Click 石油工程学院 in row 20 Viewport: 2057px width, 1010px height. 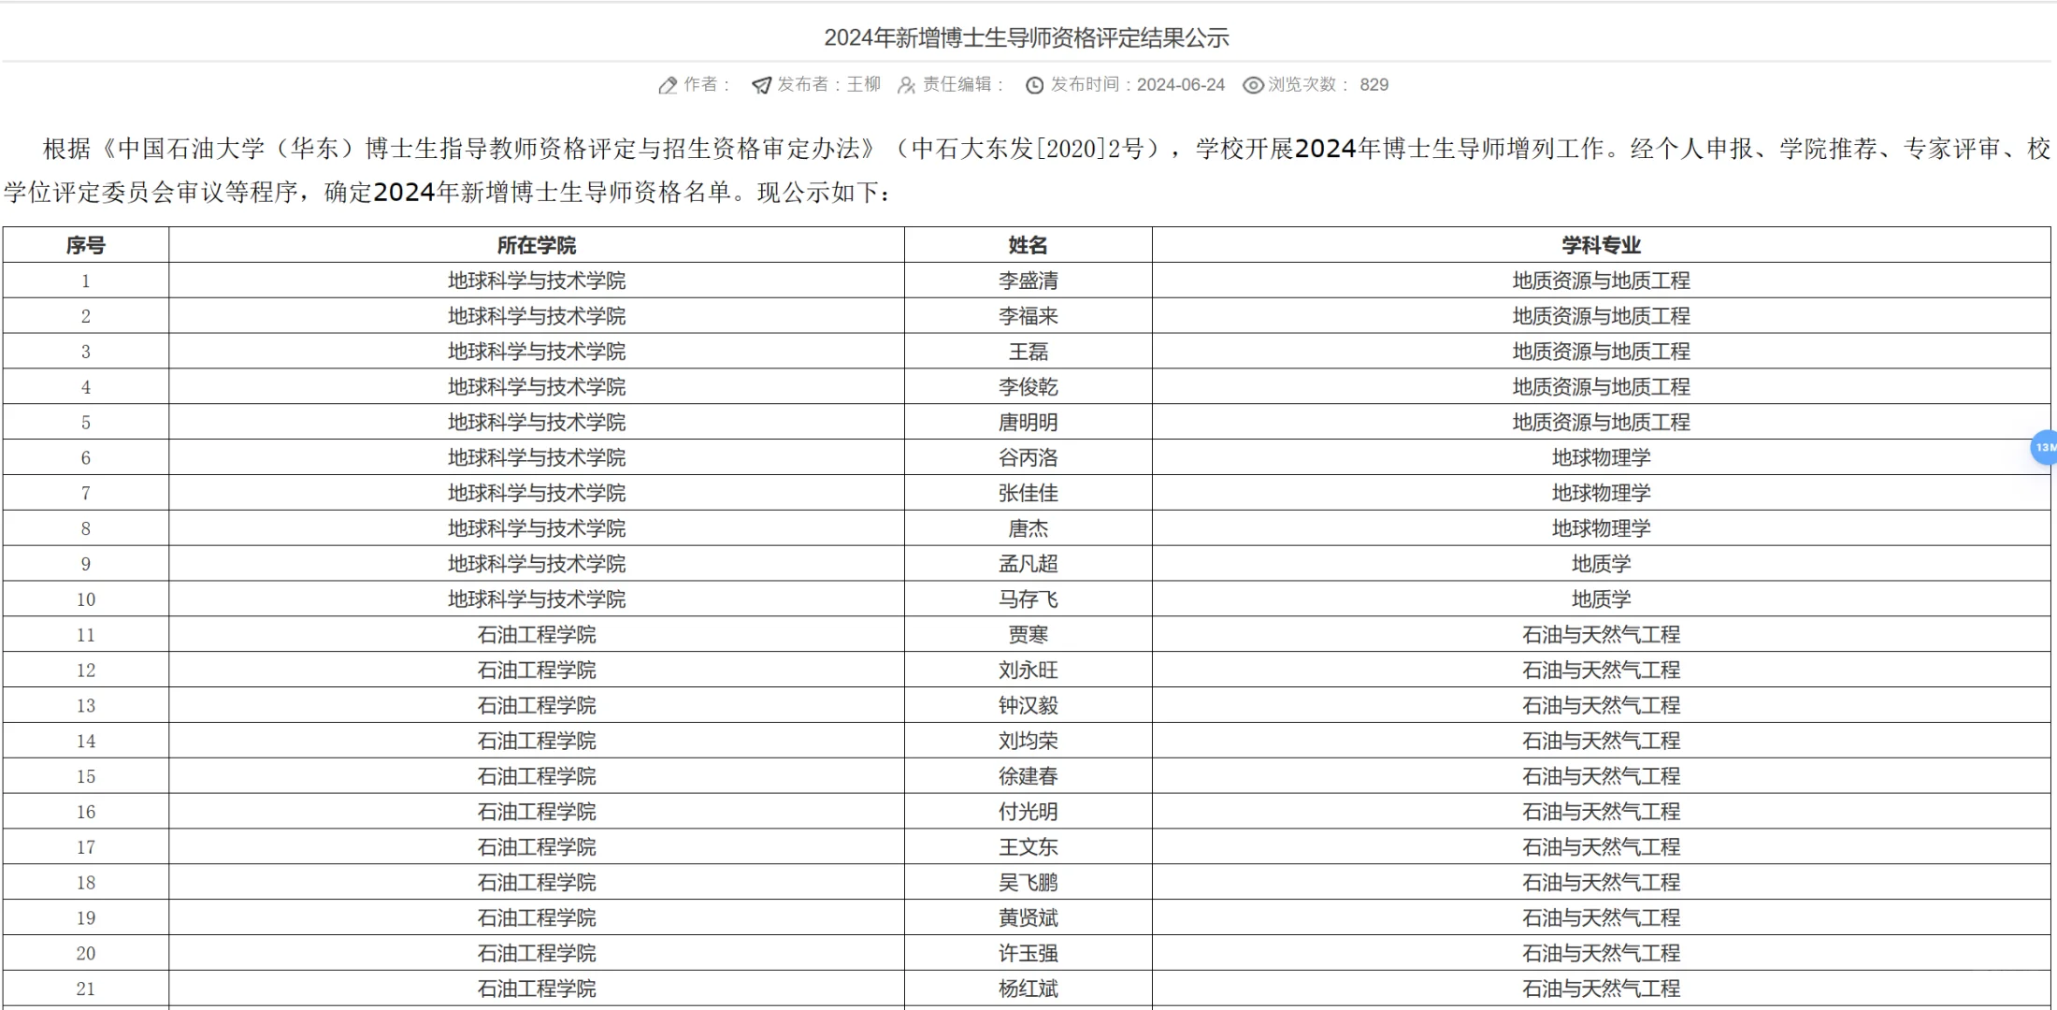[x=537, y=954]
